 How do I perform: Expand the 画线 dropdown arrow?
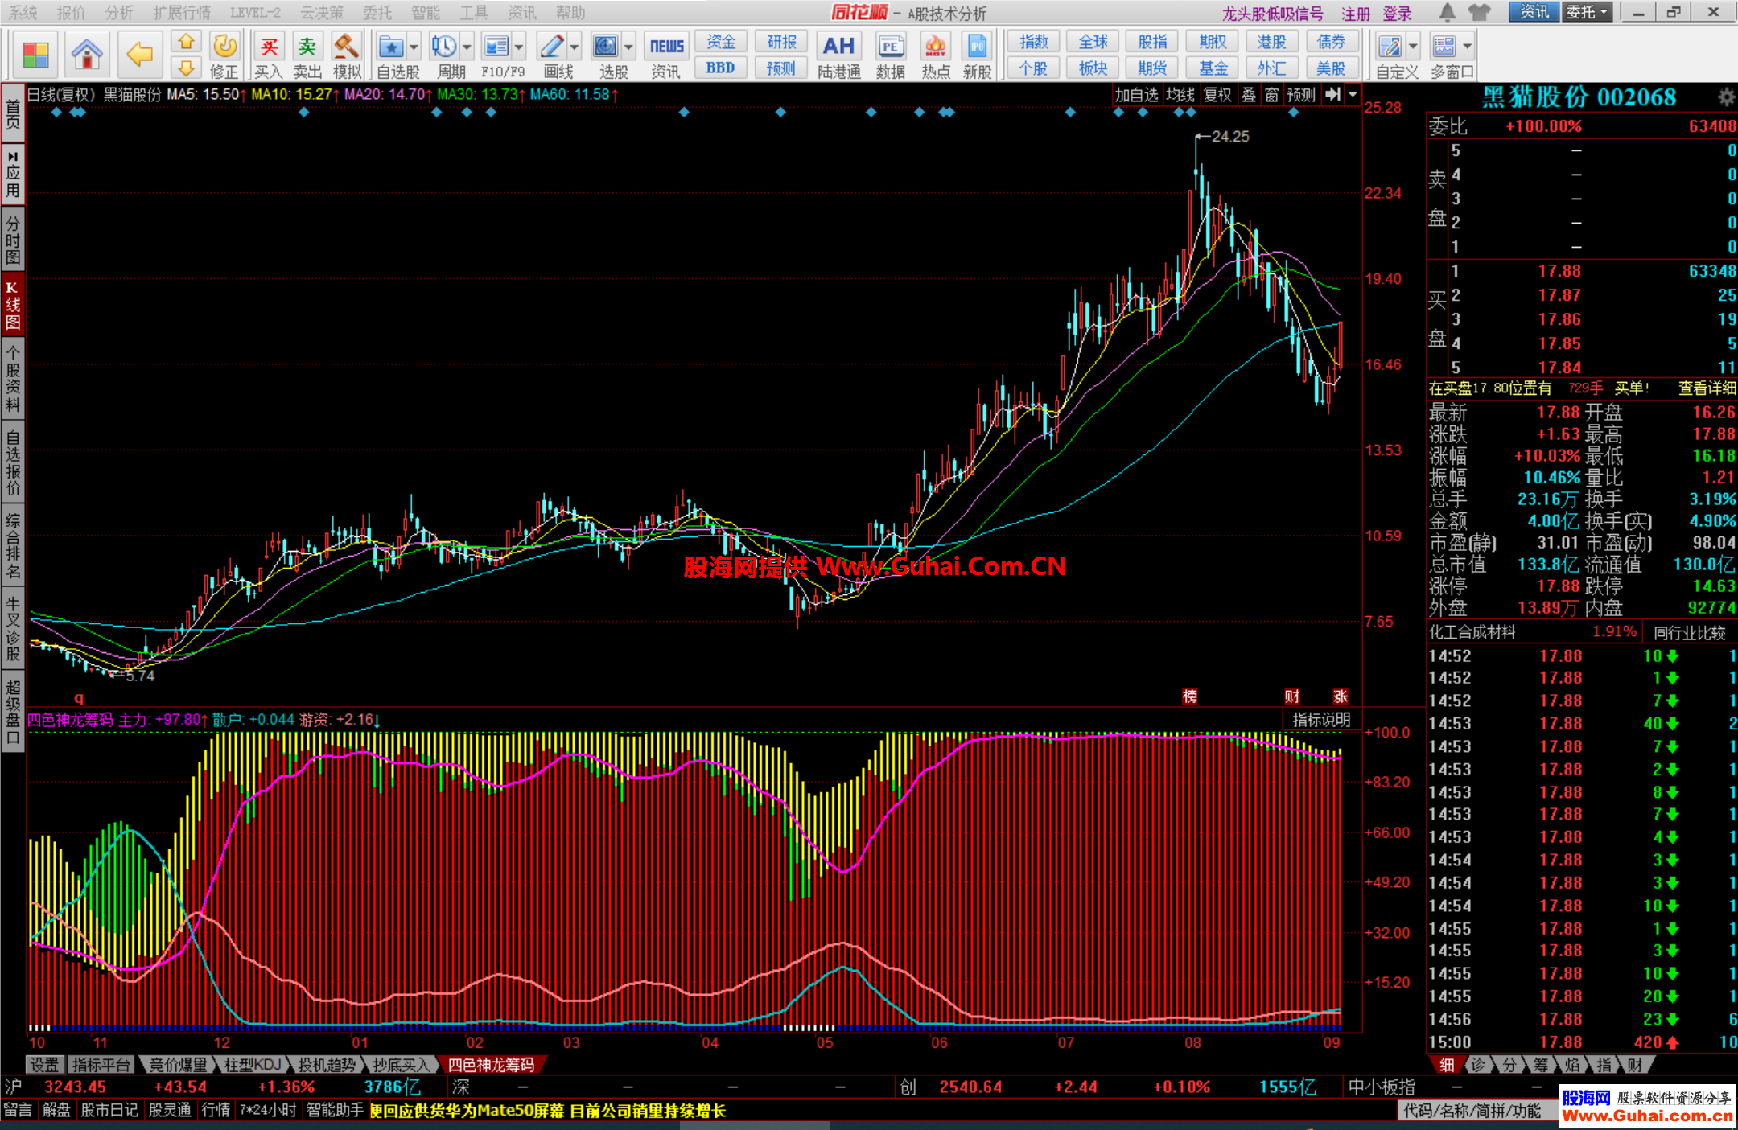tap(575, 47)
